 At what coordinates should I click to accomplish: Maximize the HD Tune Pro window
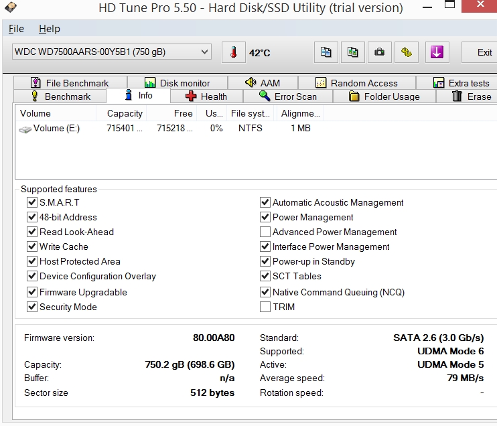pyautogui.click(x=449, y=5)
